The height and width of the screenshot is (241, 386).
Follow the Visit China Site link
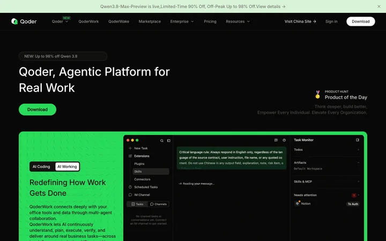tap(300, 21)
